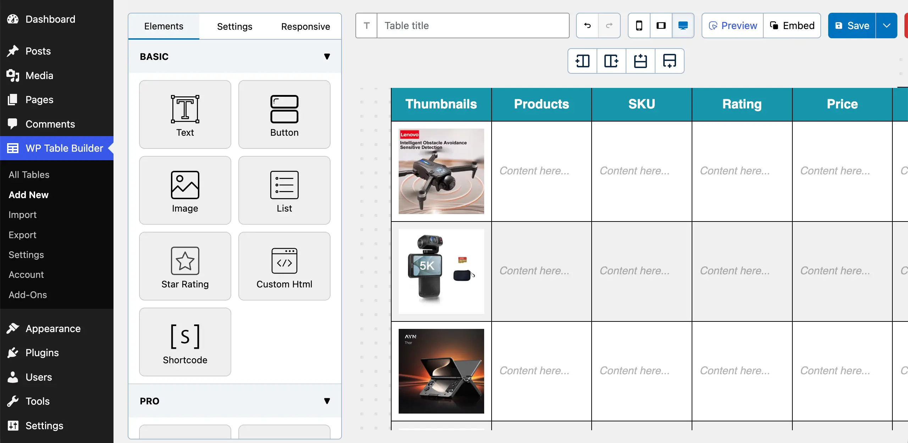The image size is (908, 443).
Task: Switch to the Responsive tab
Action: (x=305, y=26)
